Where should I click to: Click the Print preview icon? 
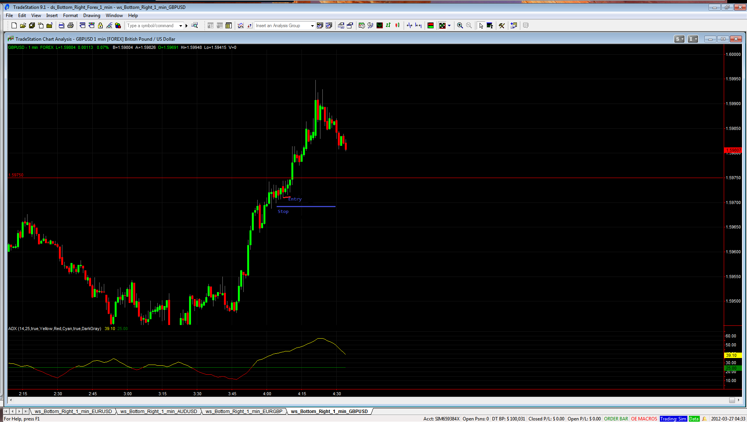click(61, 26)
